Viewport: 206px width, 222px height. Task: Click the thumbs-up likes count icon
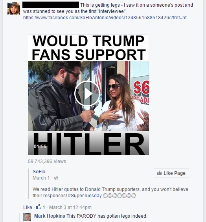pyautogui.click(x=39, y=207)
